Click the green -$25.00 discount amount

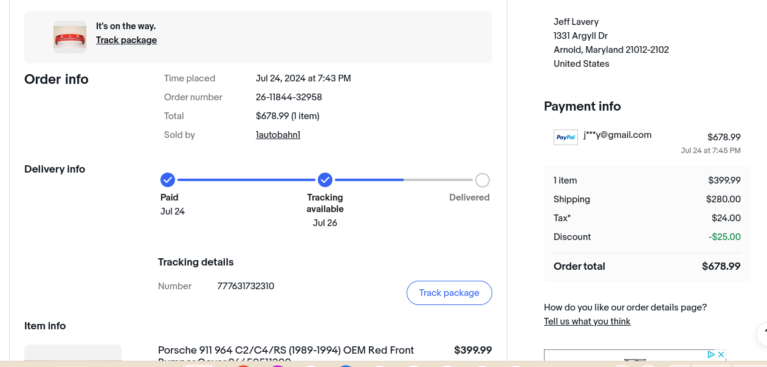click(x=724, y=237)
